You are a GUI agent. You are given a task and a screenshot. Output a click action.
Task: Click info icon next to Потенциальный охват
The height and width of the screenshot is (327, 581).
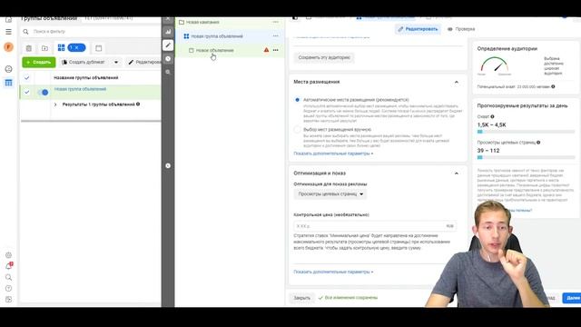pyautogui.click(x=553, y=86)
